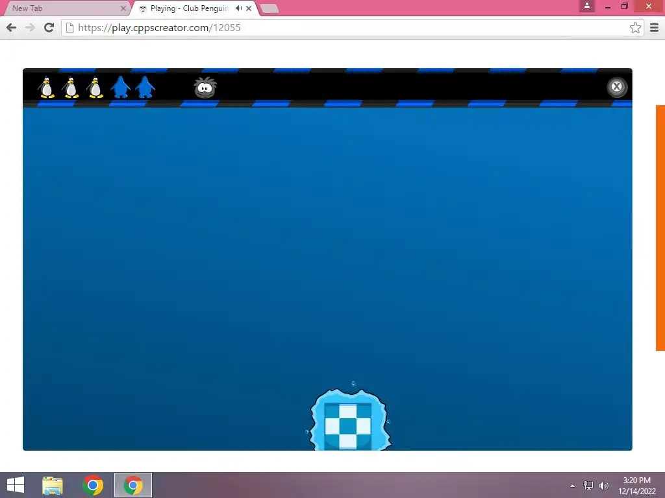
Task: Select the Playing - Club Penguin tab
Action: 189,8
